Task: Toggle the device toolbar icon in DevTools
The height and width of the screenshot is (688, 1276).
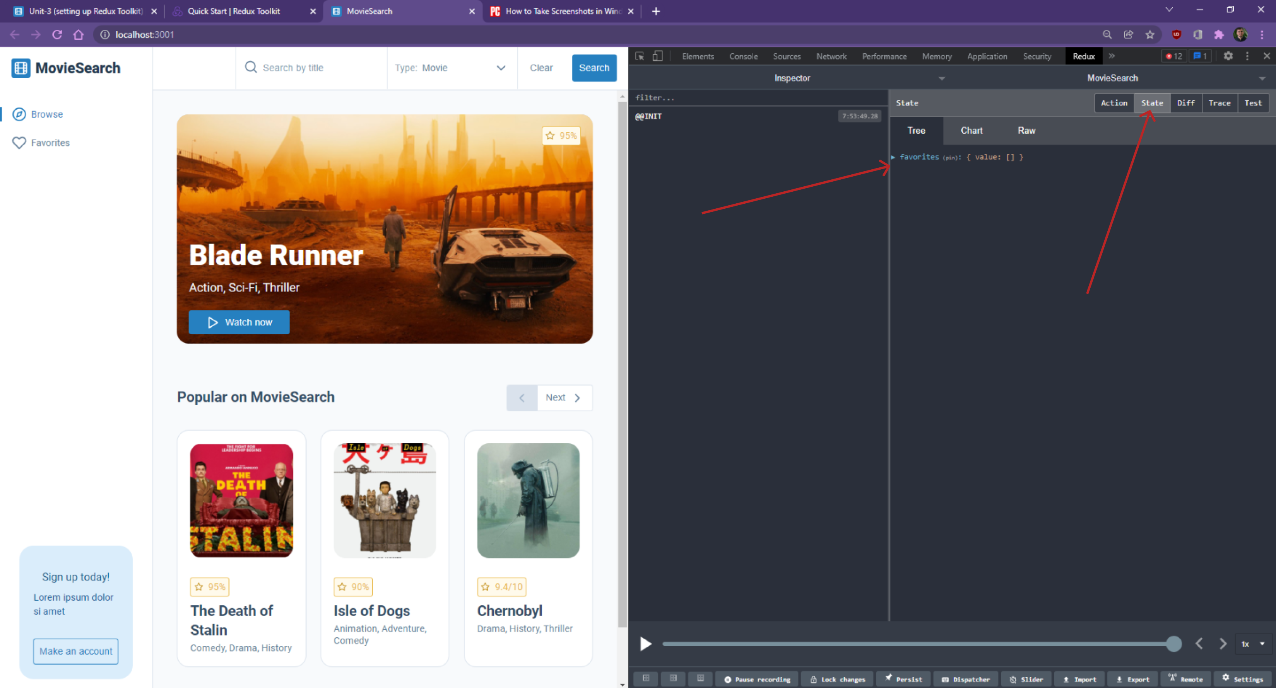Action: [657, 56]
